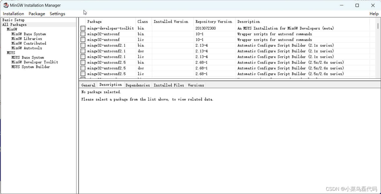Open the Settings menu
This screenshot has width=381, height=194.
(57, 14)
